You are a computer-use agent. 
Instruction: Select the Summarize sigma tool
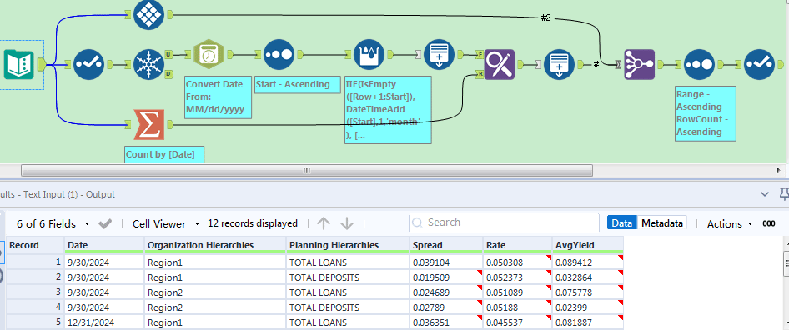(x=149, y=125)
